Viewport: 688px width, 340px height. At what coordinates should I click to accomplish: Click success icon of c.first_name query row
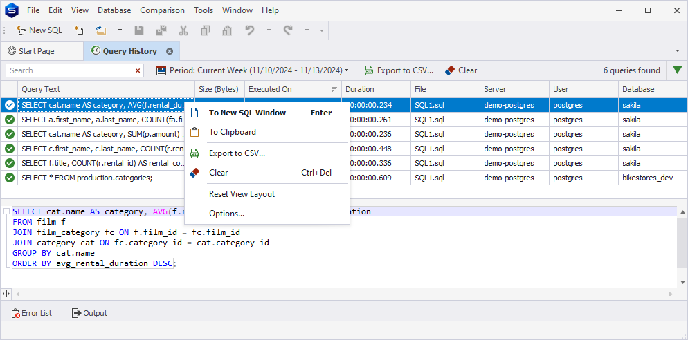click(10, 149)
